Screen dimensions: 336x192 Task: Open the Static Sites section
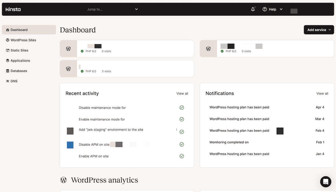(x=18, y=50)
